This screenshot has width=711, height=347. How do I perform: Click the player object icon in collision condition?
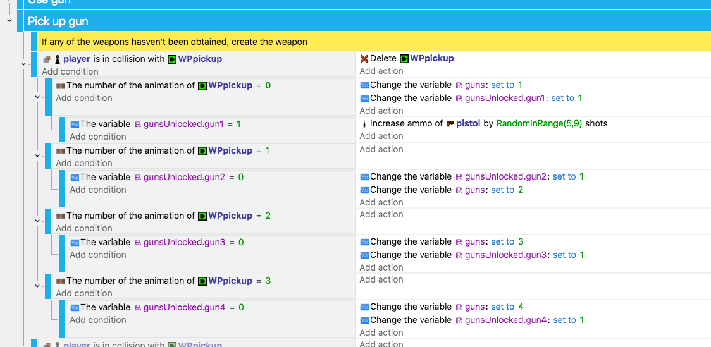57,59
